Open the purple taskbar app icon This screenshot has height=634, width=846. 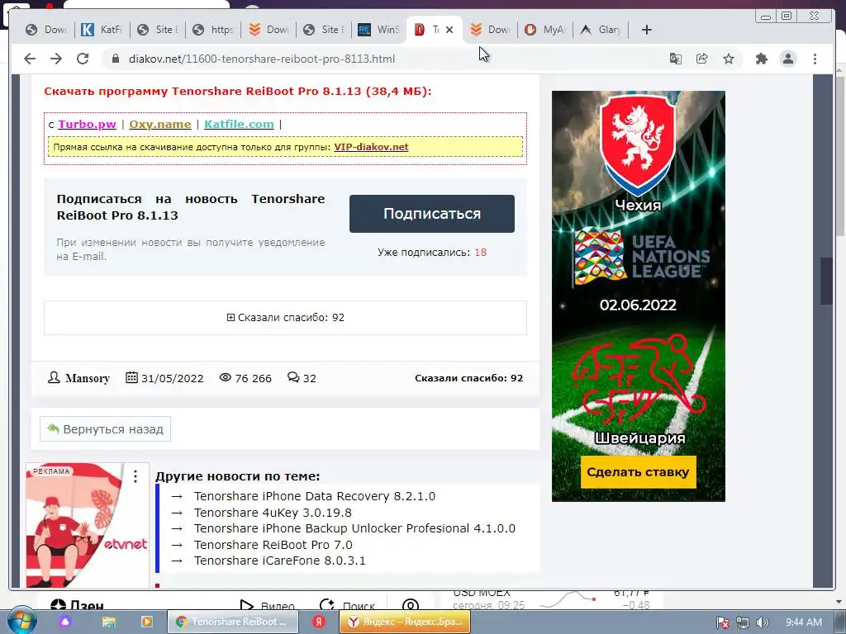(65, 622)
